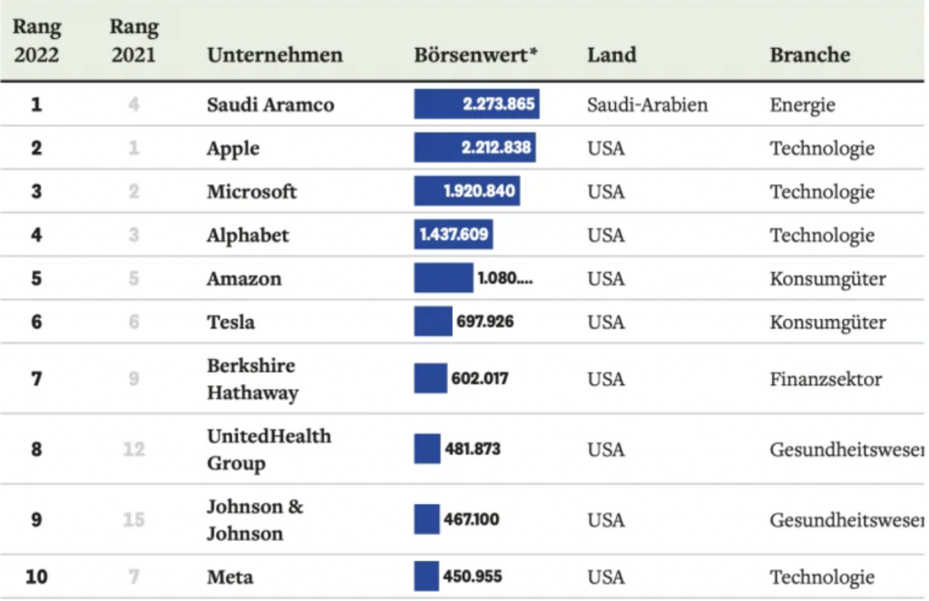This screenshot has width=929, height=601.
Task: Click the Berkshire Hathaway entry
Action: [252, 379]
